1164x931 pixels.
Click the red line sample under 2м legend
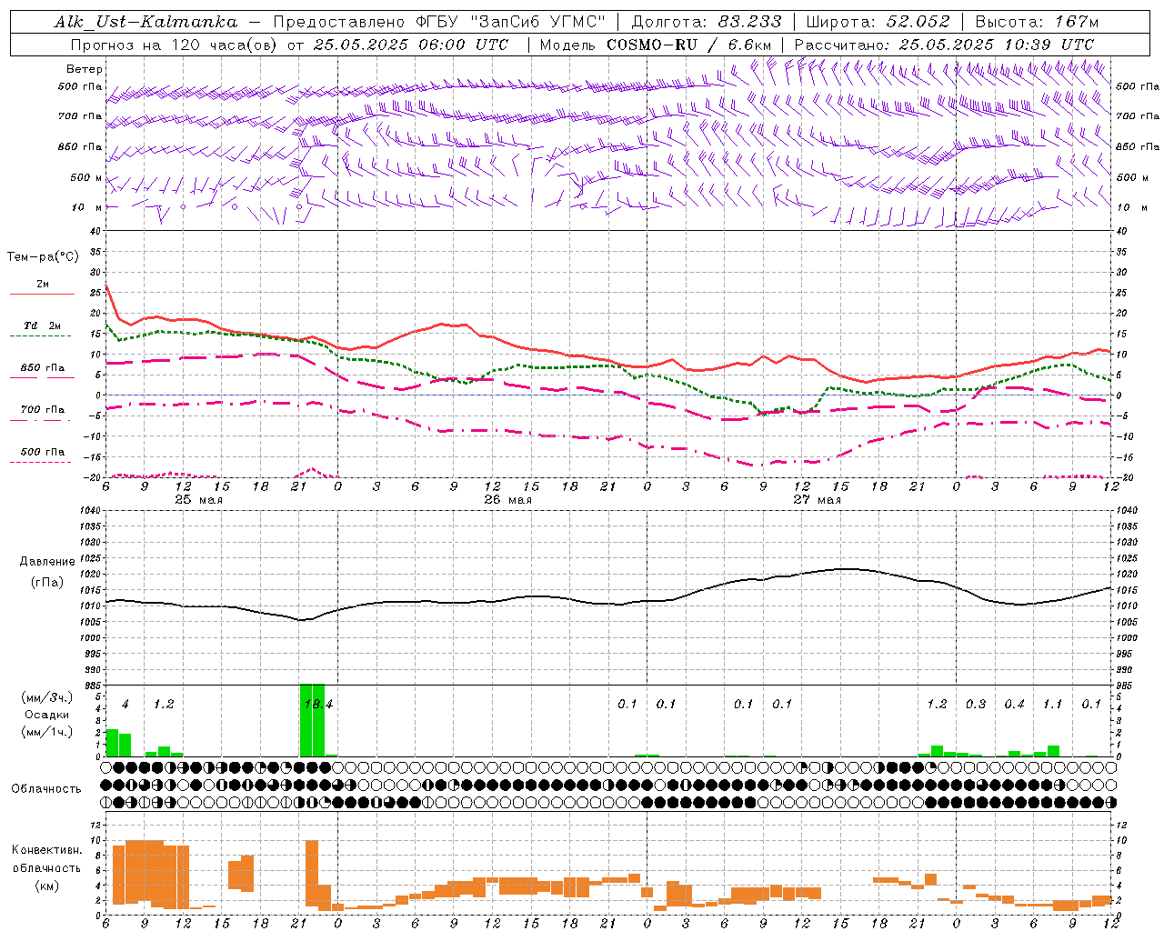point(42,295)
